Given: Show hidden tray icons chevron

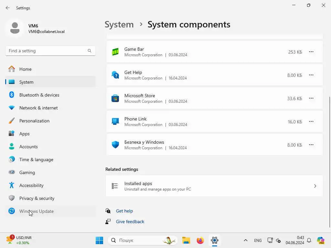Looking at the screenshot, I should coord(246,240).
